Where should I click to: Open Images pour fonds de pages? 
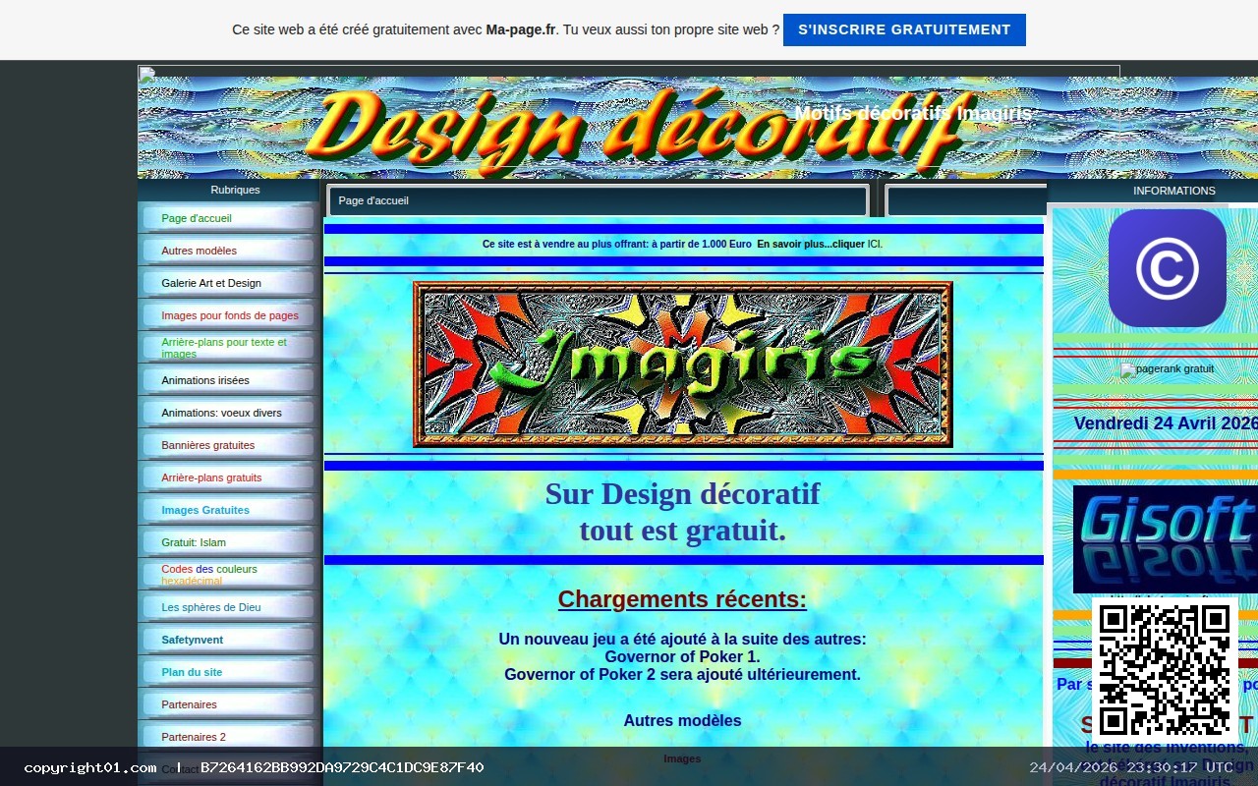228,315
